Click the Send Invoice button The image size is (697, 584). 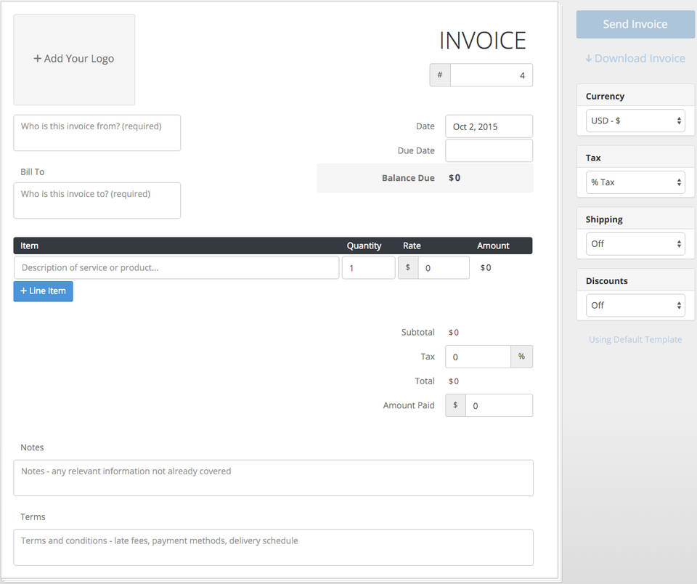(x=635, y=24)
